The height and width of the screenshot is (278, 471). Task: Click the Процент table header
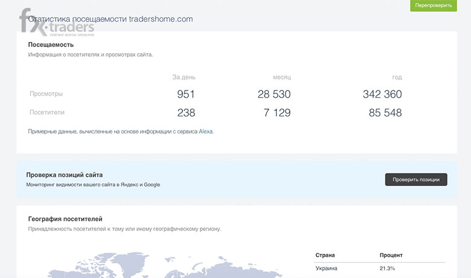[x=391, y=255]
